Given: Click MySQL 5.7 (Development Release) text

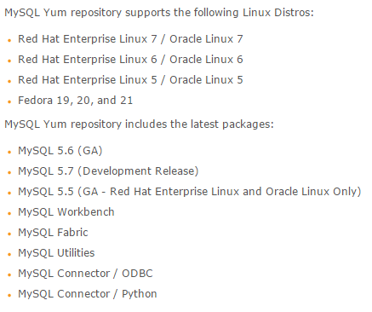Looking at the screenshot, I should click(x=108, y=171).
